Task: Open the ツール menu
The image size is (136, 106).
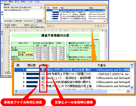Action: (x=30, y=2)
